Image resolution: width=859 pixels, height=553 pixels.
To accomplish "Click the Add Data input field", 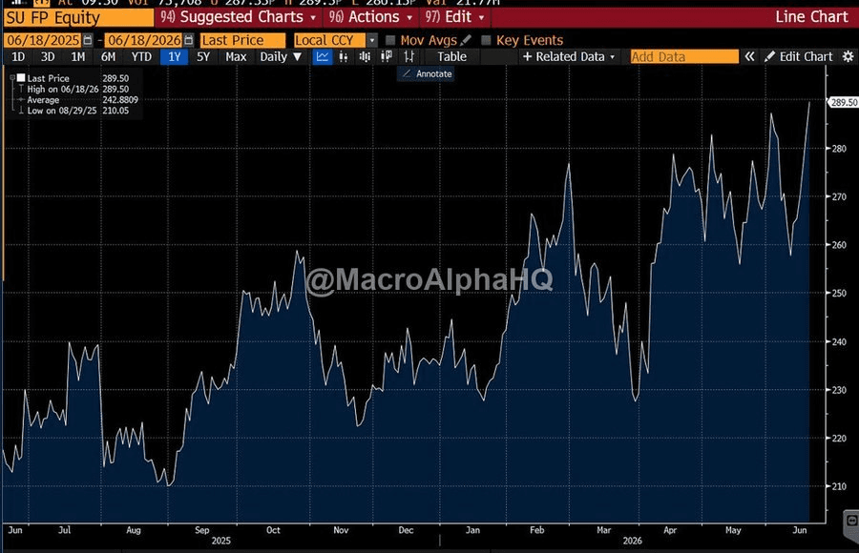I will 684,56.
